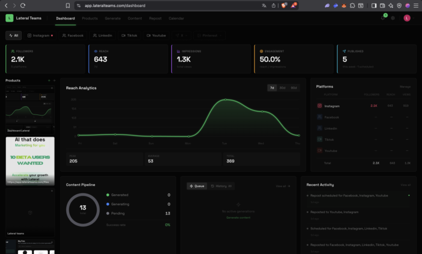Select the 7d range toggle
Screen dimensions: 422x254
[x=272, y=88]
